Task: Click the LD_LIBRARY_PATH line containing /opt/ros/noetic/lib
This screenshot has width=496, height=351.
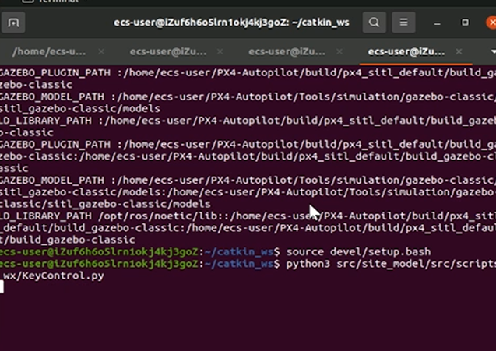Action: 248,216
